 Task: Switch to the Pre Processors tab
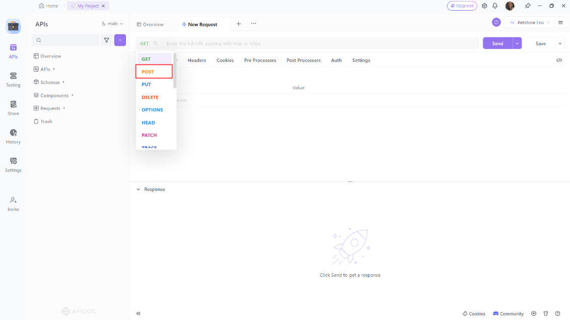click(260, 60)
